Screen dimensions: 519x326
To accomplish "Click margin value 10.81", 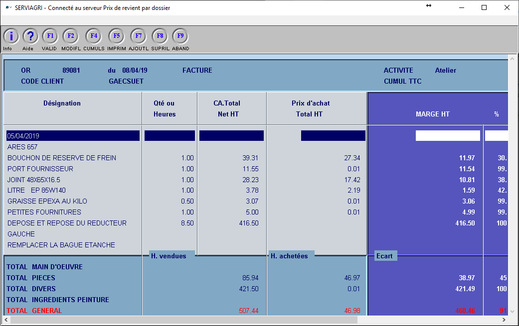I will 467,180.
